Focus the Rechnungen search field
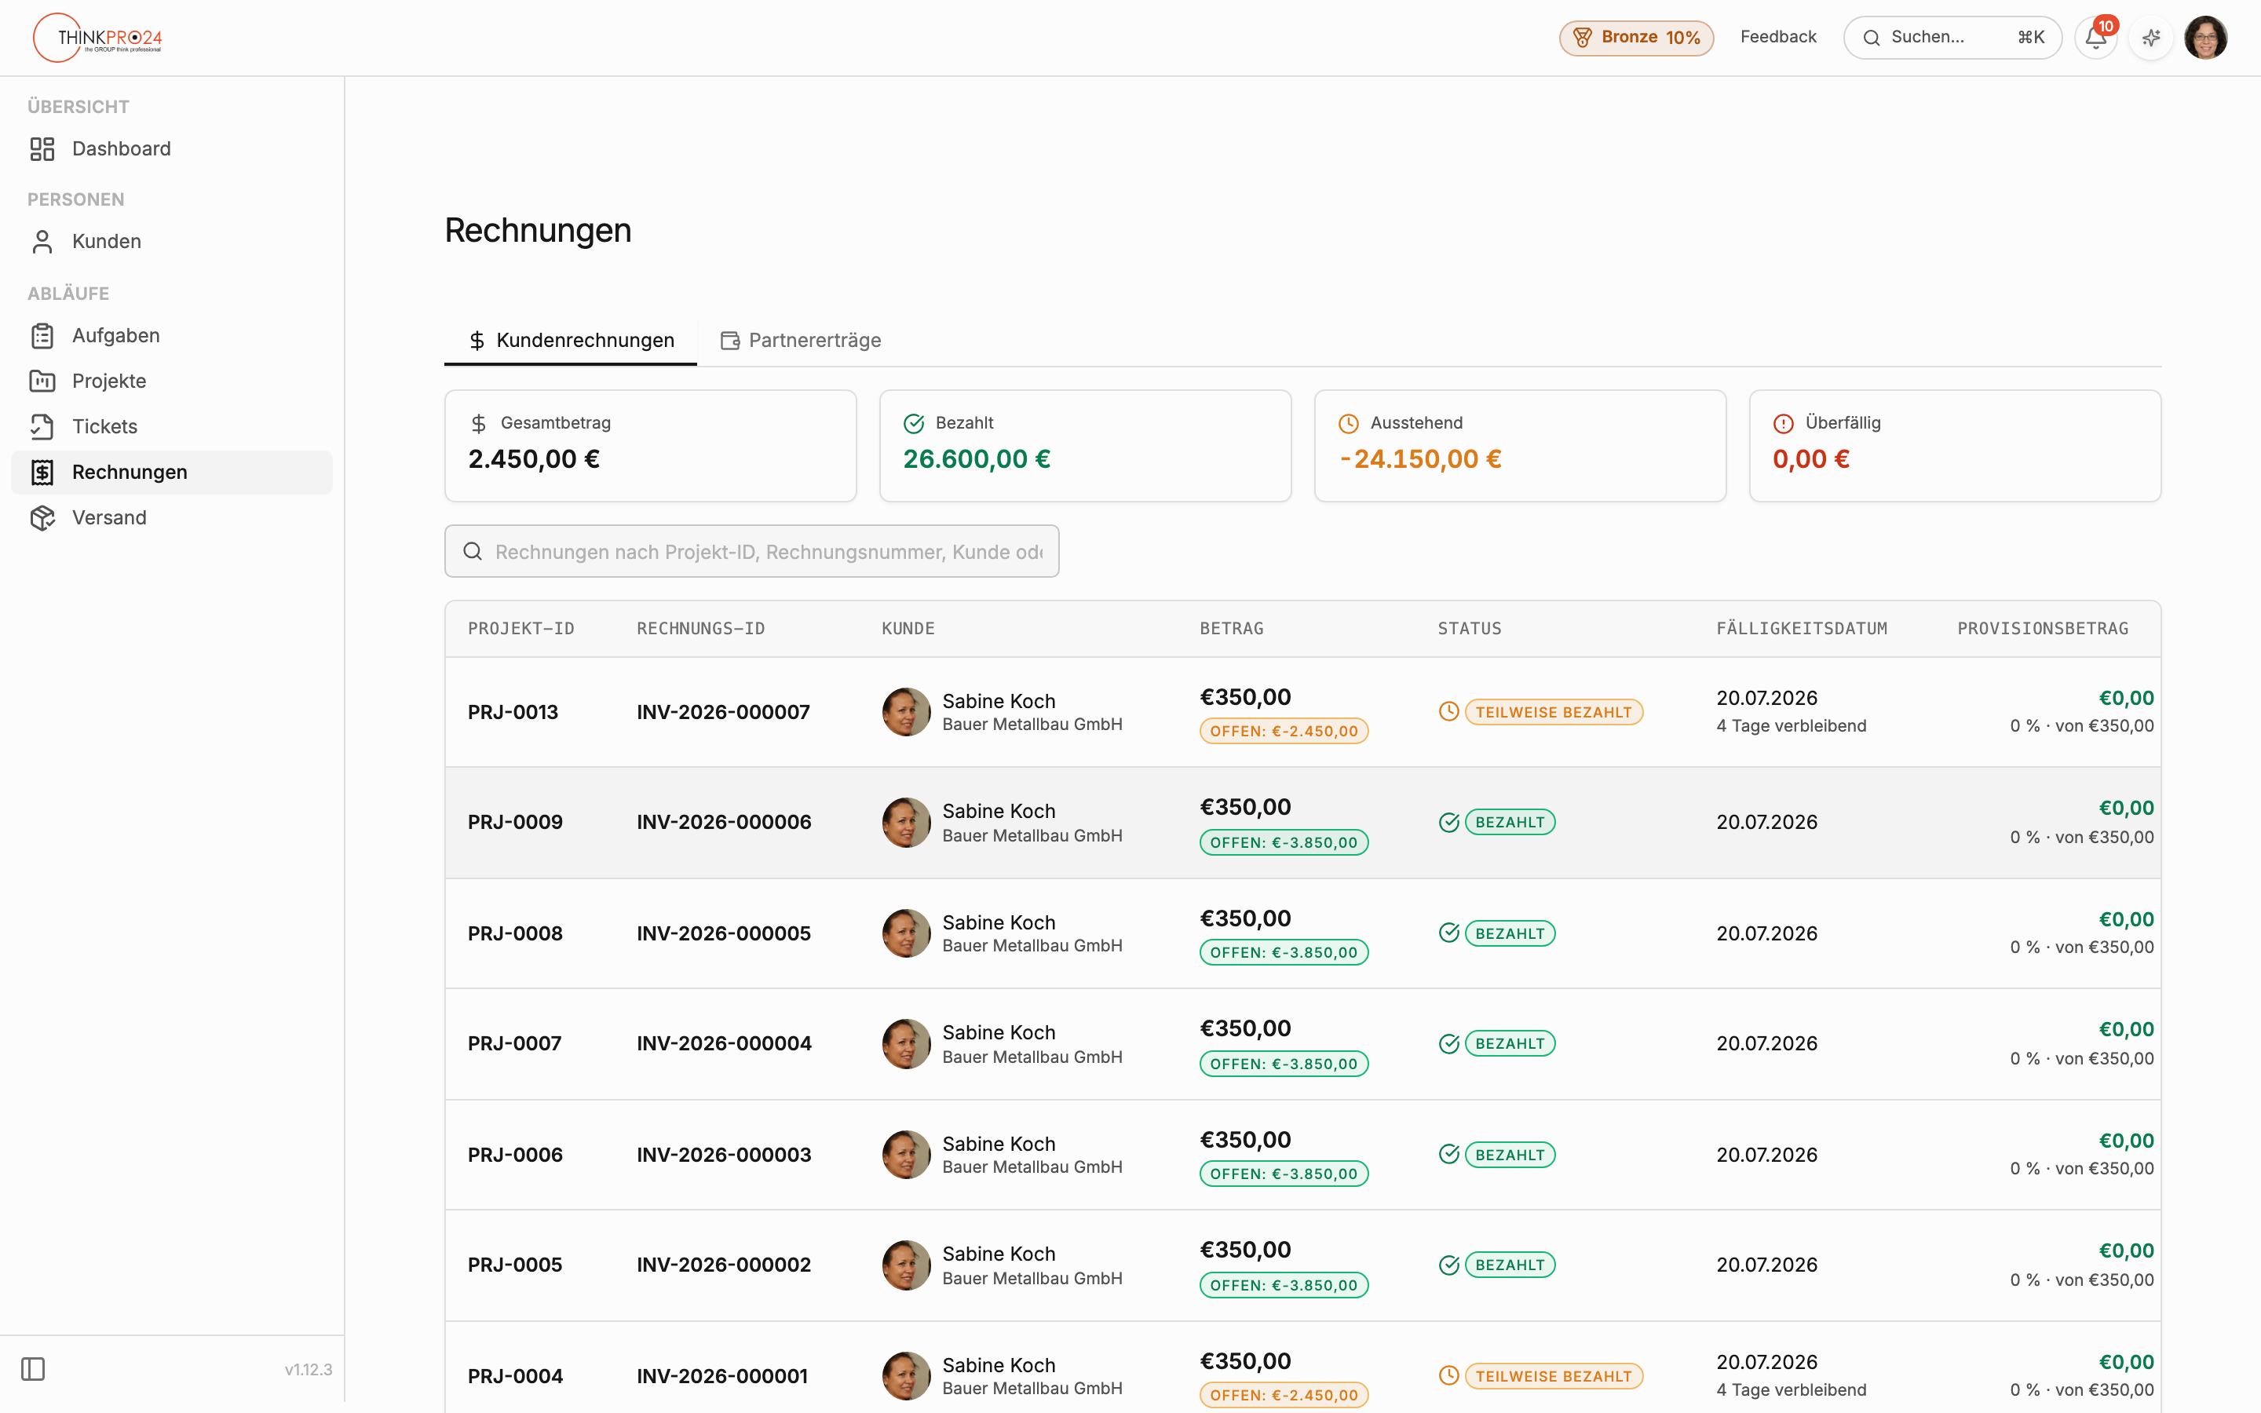Image resolution: width=2261 pixels, height=1413 pixels. (x=752, y=551)
